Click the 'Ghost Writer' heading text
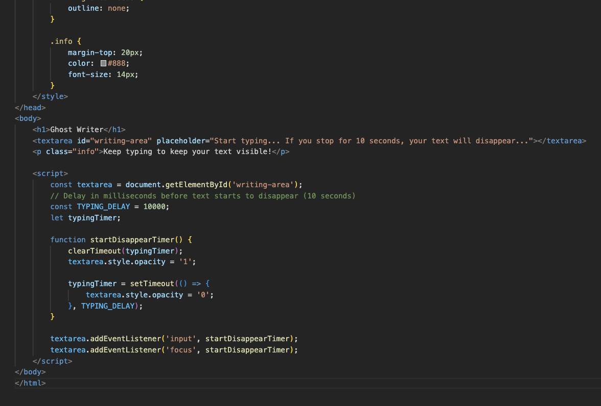Viewport: 601px width, 406px height. (x=77, y=130)
